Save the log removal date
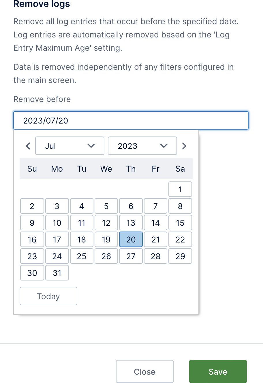263x383 pixels. pos(218,371)
